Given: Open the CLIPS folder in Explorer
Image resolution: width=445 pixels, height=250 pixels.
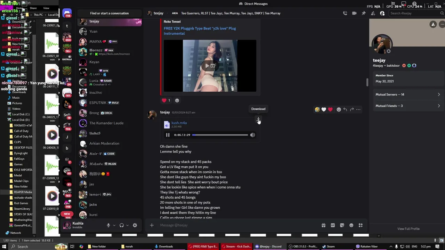Looking at the screenshot, I should (x=17, y=142).
